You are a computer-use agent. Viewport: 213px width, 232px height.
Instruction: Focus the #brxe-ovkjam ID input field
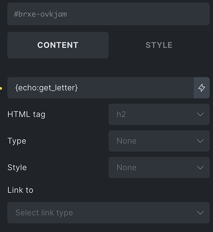point(108,14)
